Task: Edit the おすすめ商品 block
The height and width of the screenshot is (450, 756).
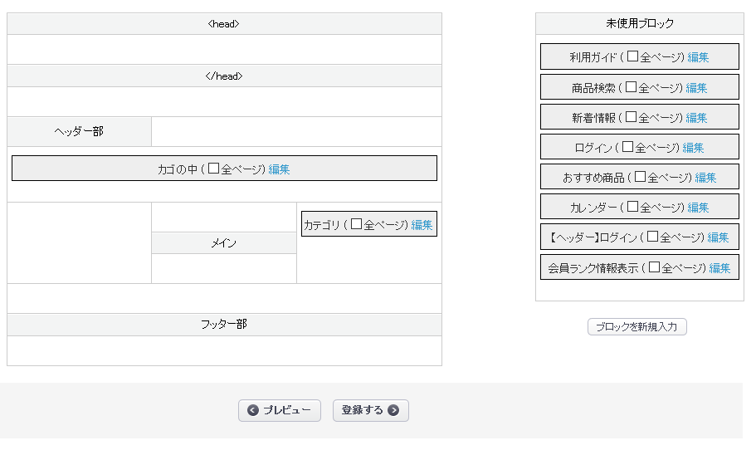Action: [x=705, y=177]
